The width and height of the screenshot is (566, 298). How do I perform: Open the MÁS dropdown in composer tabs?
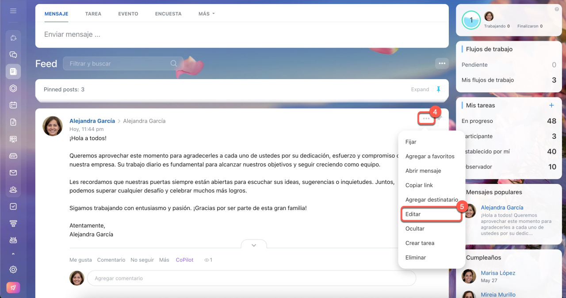206,14
